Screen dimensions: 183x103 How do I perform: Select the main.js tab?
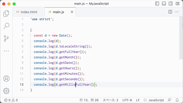tap(58, 12)
